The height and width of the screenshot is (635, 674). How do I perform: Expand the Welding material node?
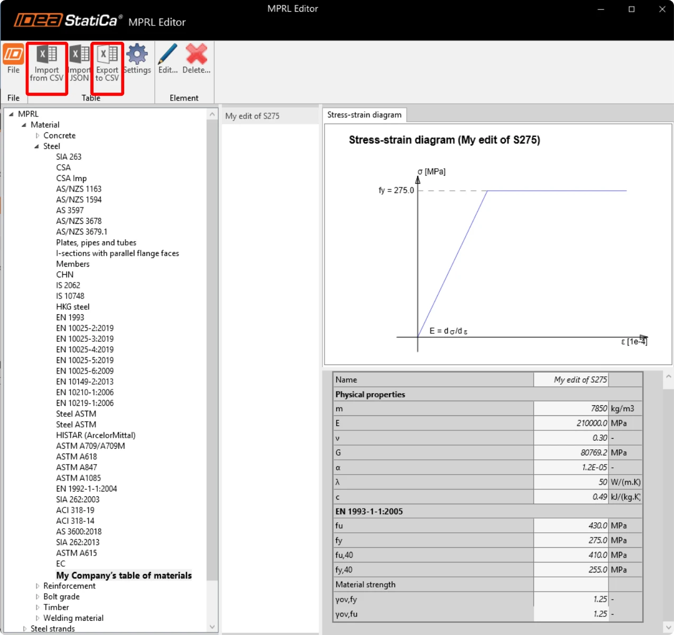[38, 618]
